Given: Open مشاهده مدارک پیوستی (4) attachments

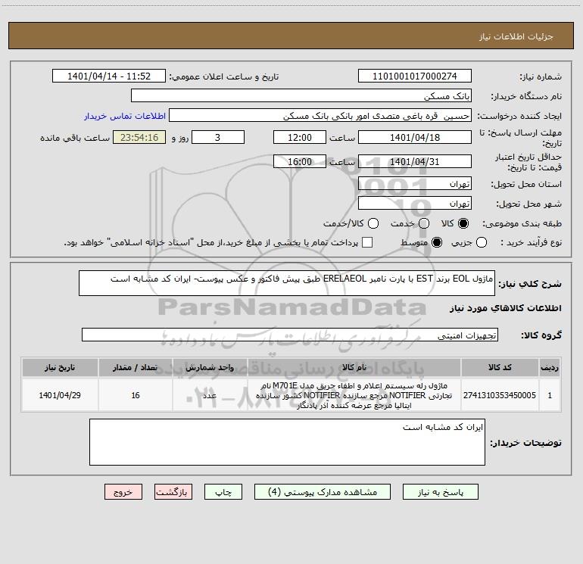Looking at the screenshot, I should point(323,492).
